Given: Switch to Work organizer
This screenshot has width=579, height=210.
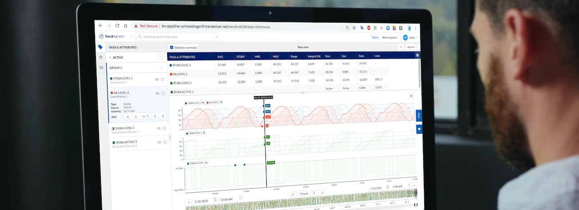Looking at the screenshot, I should [x=390, y=38].
